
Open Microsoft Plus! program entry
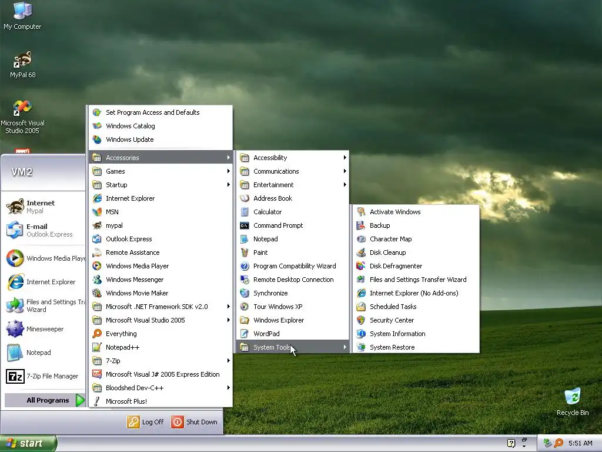click(x=161, y=401)
